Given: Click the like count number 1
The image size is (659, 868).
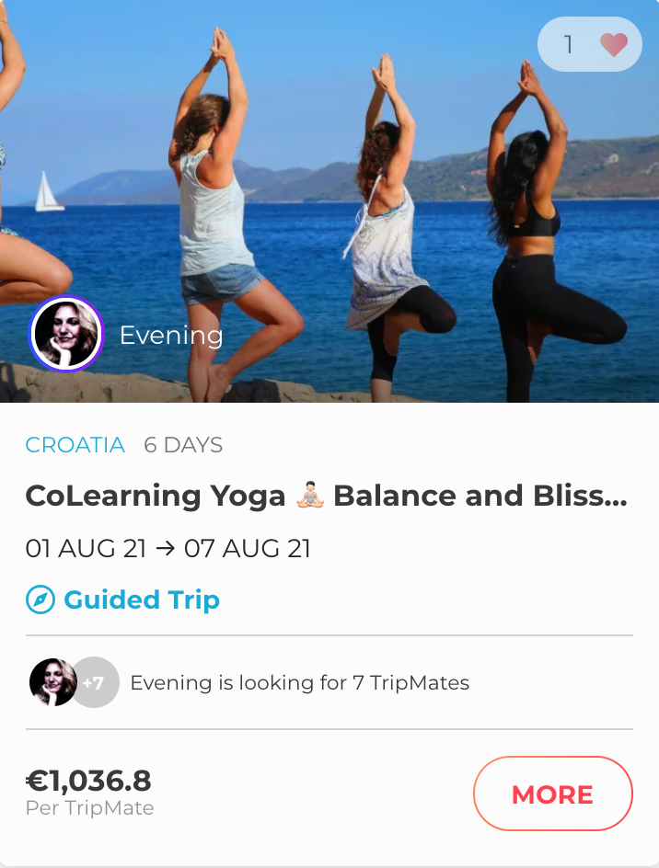Looking at the screenshot, I should pos(568,44).
